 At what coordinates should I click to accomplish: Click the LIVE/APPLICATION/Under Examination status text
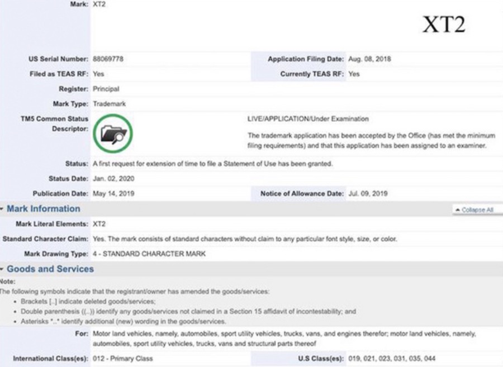[x=308, y=119]
